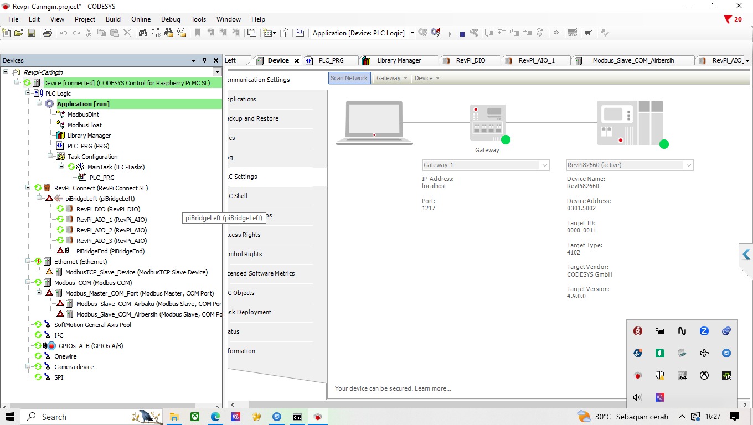
Task: Click the Cut scissors icon
Action: [89, 33]
